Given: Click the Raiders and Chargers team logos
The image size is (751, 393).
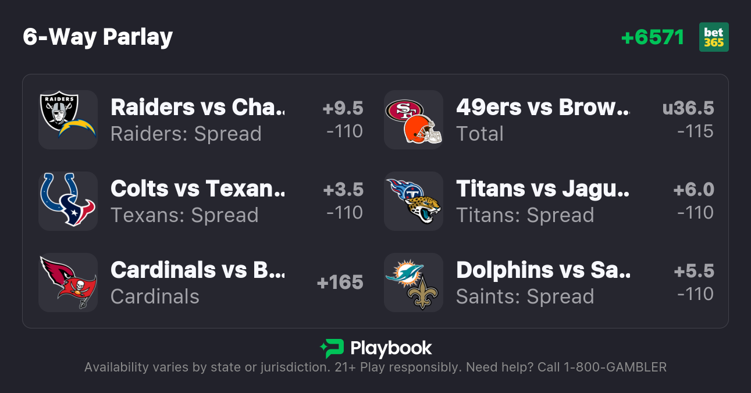Looking at the screenshot, I should (68, 120).
